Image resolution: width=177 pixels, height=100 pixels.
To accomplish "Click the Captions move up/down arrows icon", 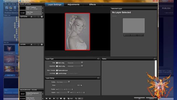I will 38,17.
